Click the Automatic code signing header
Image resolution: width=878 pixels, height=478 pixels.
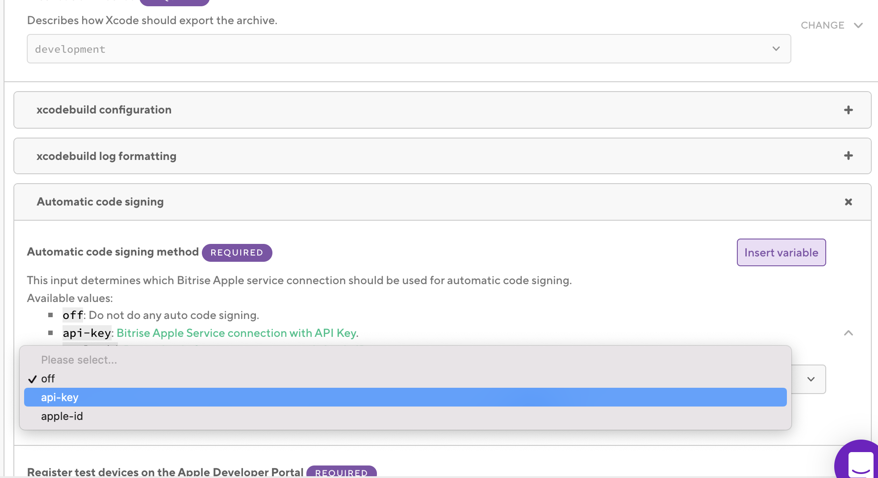pos(100,202)
